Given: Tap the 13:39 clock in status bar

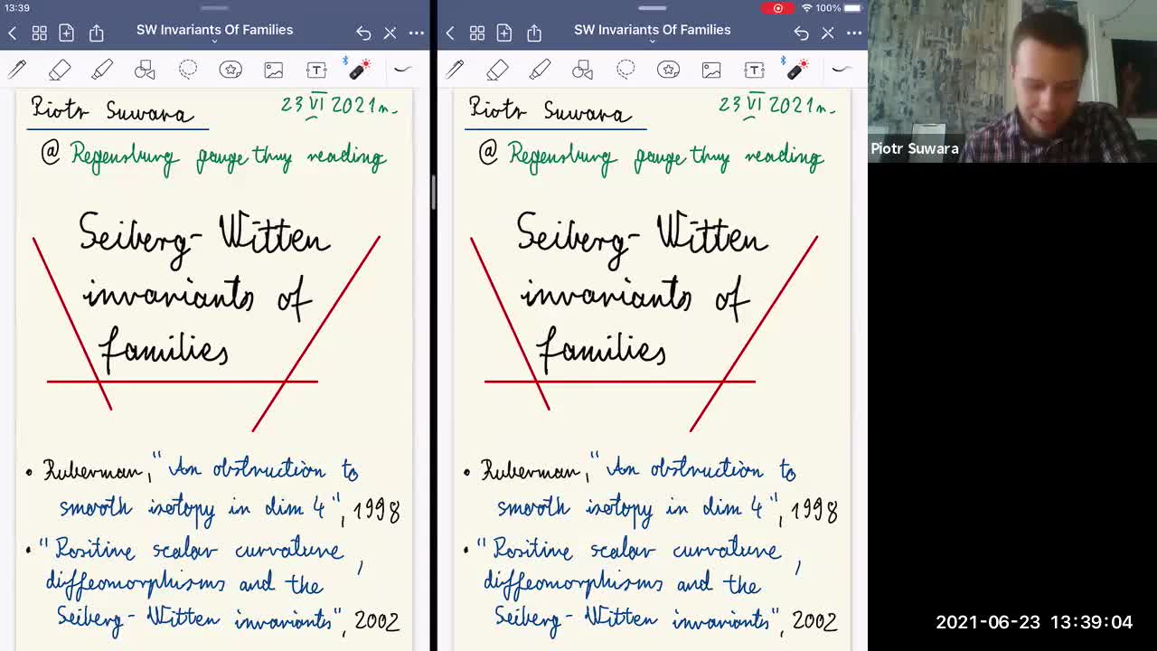Looking at the screenshot, I should tap(17, 8).
